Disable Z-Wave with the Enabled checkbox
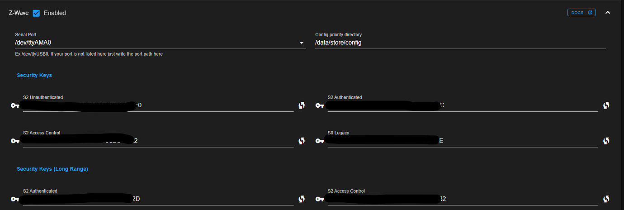Image resolution: width=624 pixels, height=210 pixels. [x=37, y=13]
